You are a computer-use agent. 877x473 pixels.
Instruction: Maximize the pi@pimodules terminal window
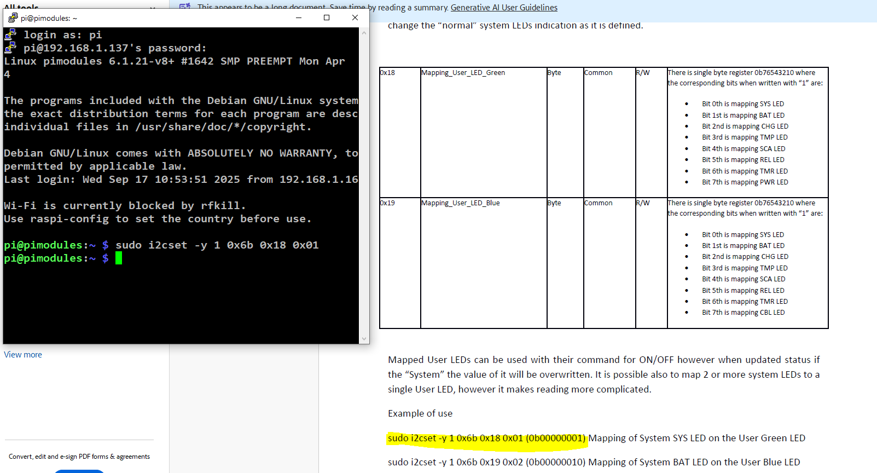327,18
